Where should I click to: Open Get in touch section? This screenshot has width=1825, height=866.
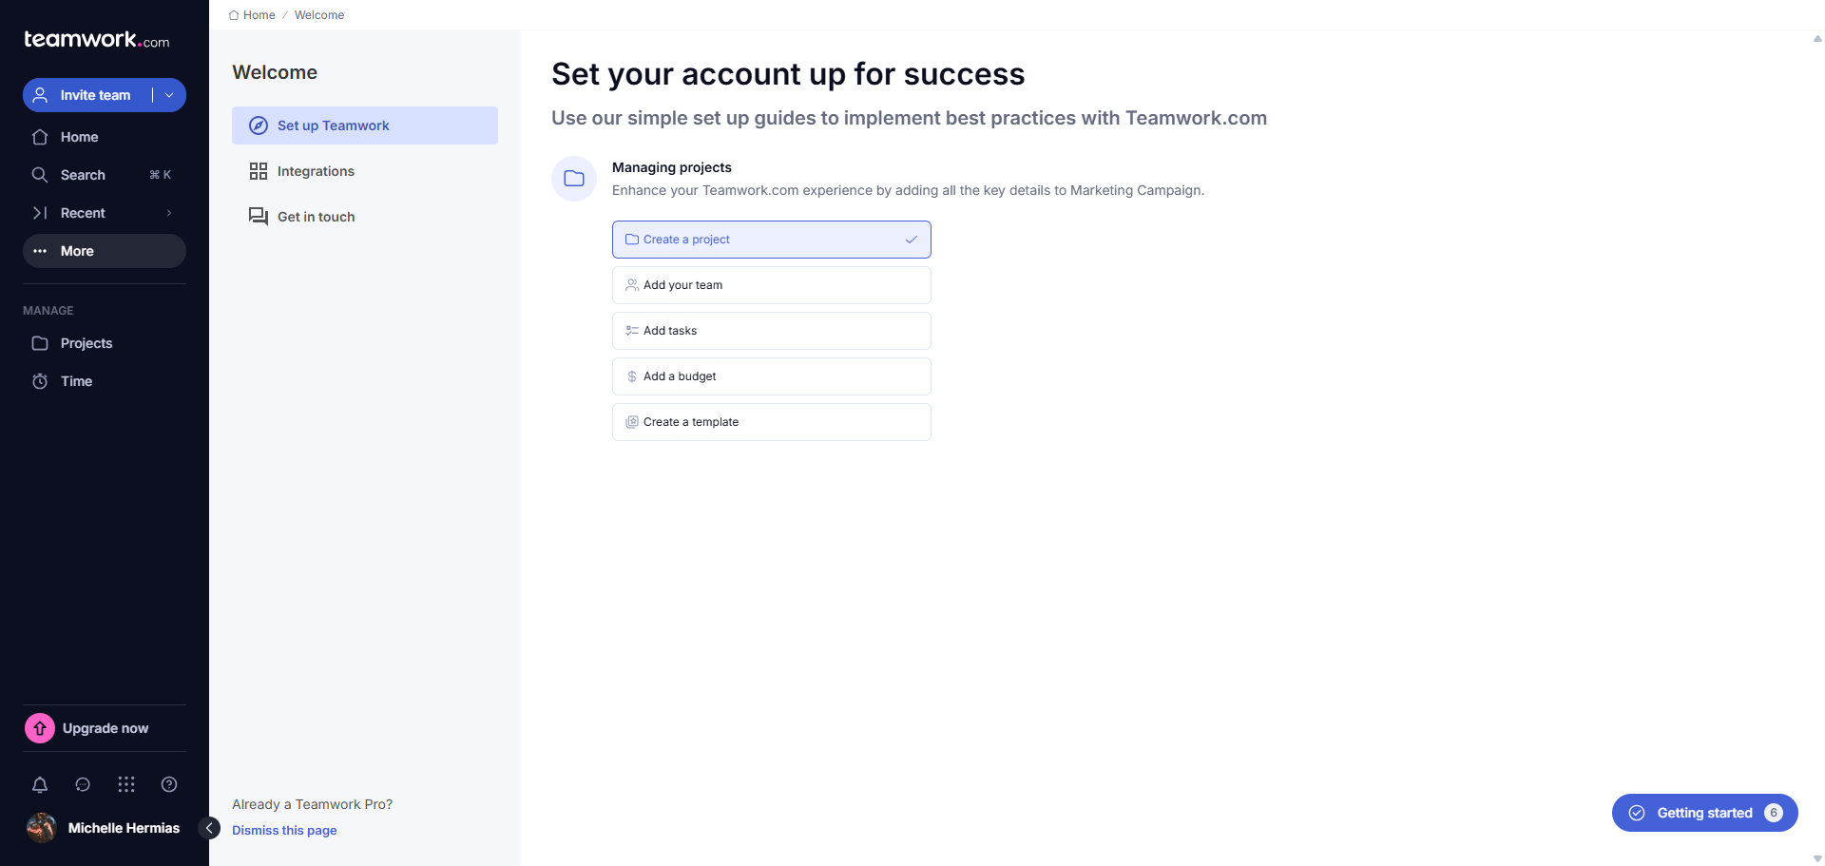316,217
